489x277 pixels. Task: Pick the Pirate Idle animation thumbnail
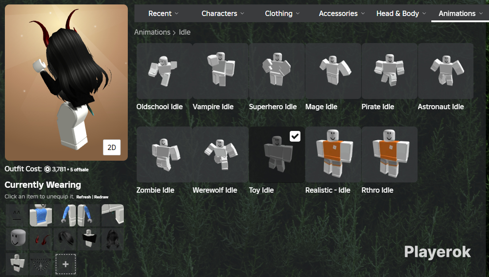click(x=390, y=71)
